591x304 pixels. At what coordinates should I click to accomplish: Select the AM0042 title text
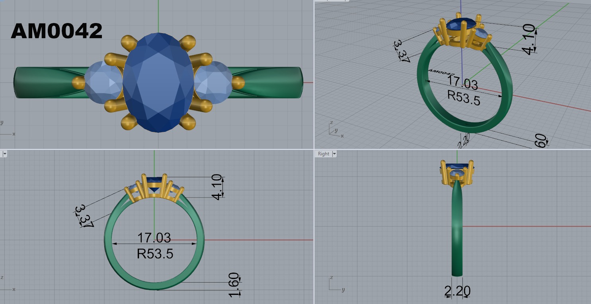[57, 31]
